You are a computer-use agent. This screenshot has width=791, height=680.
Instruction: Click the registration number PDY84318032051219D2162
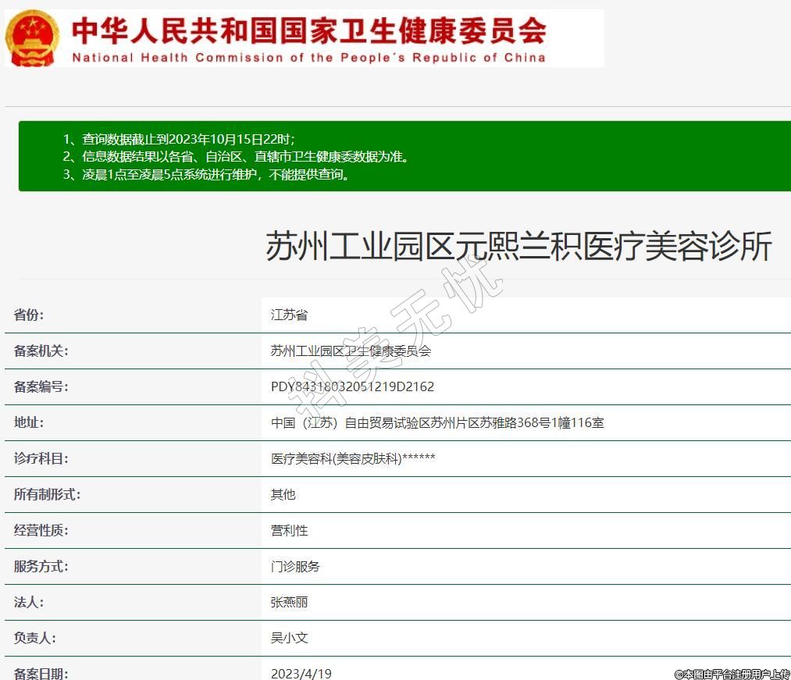click(352, 386)
